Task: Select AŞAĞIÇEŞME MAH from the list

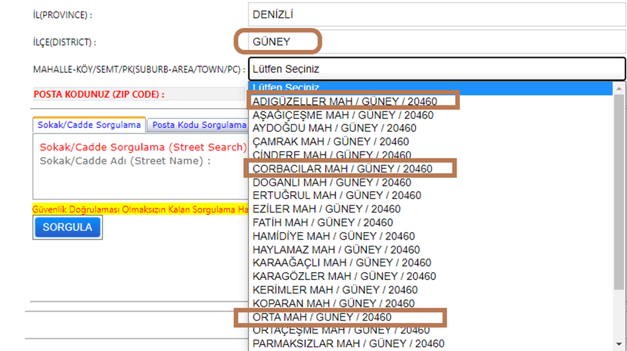Action: [343, 115]
